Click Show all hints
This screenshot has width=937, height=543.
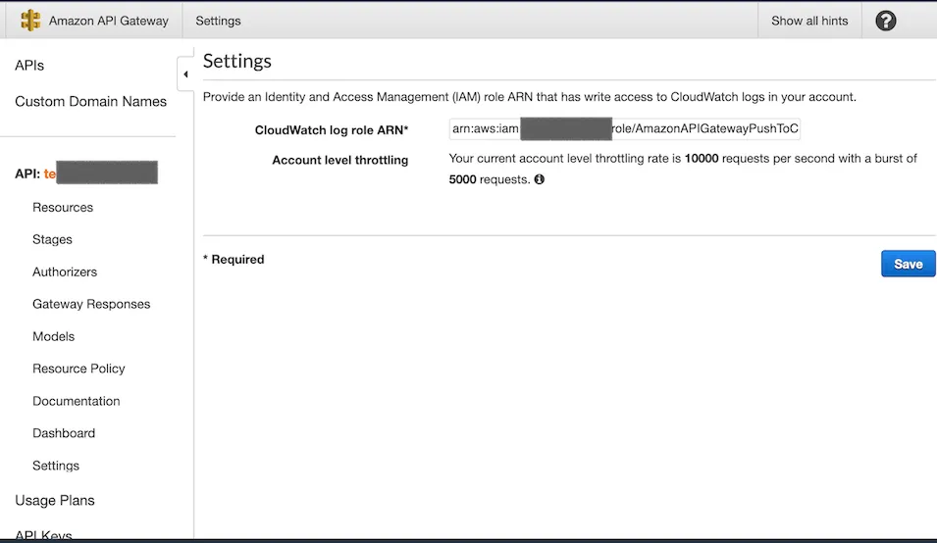pyautogui.click(x=809, y=21)
